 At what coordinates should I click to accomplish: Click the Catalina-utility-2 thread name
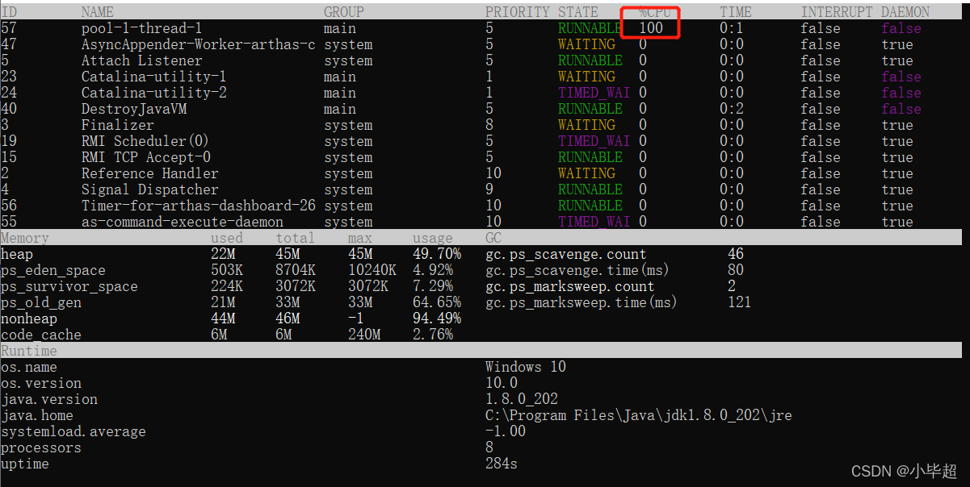click(x=153, y=93)
